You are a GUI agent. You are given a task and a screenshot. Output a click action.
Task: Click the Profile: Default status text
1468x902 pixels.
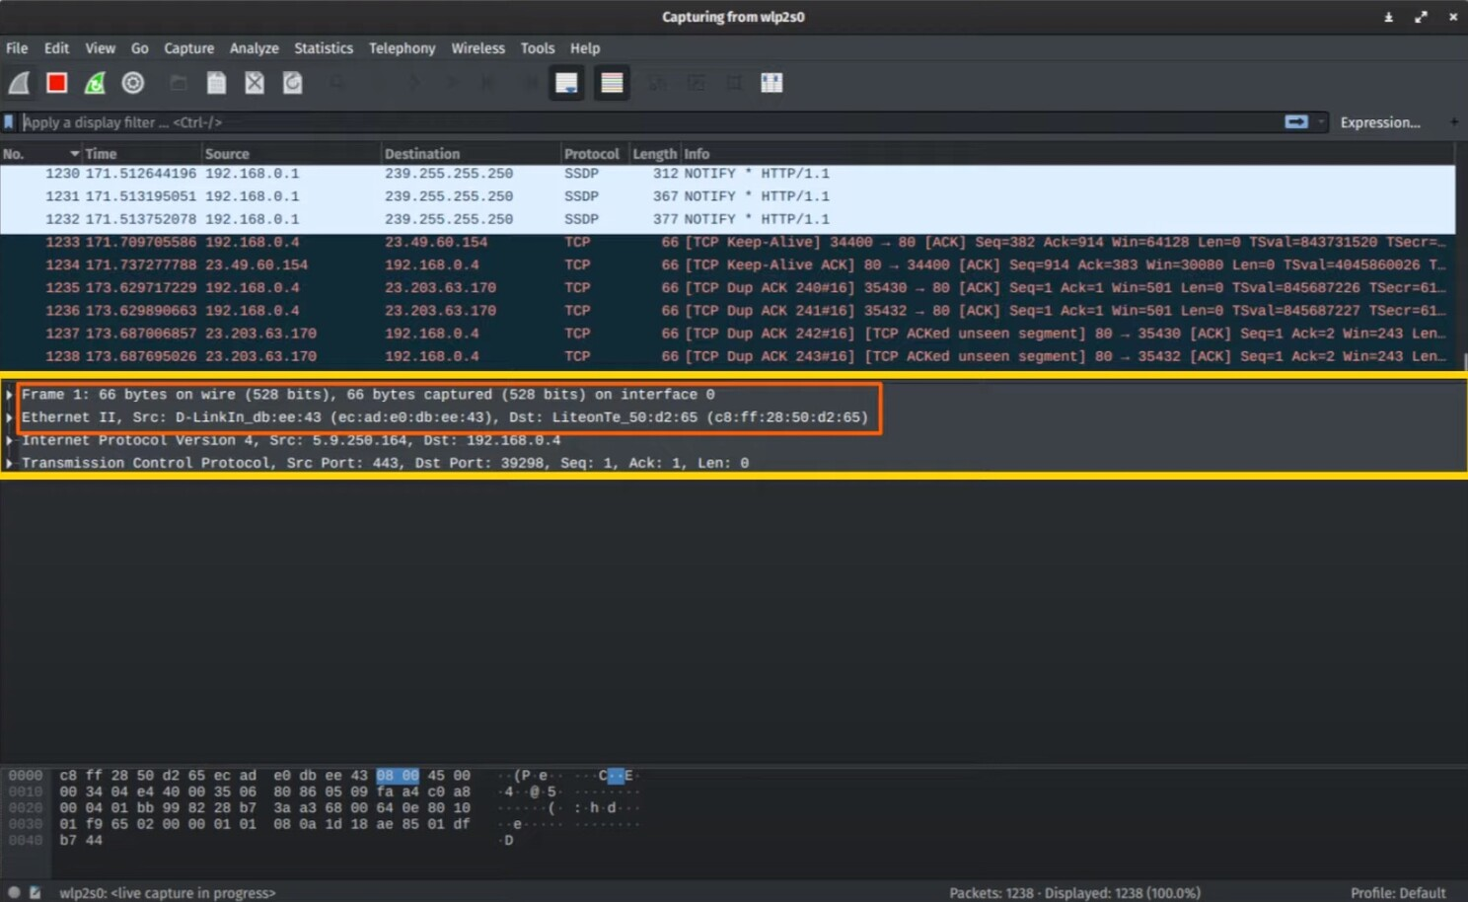click(1397, 892)
